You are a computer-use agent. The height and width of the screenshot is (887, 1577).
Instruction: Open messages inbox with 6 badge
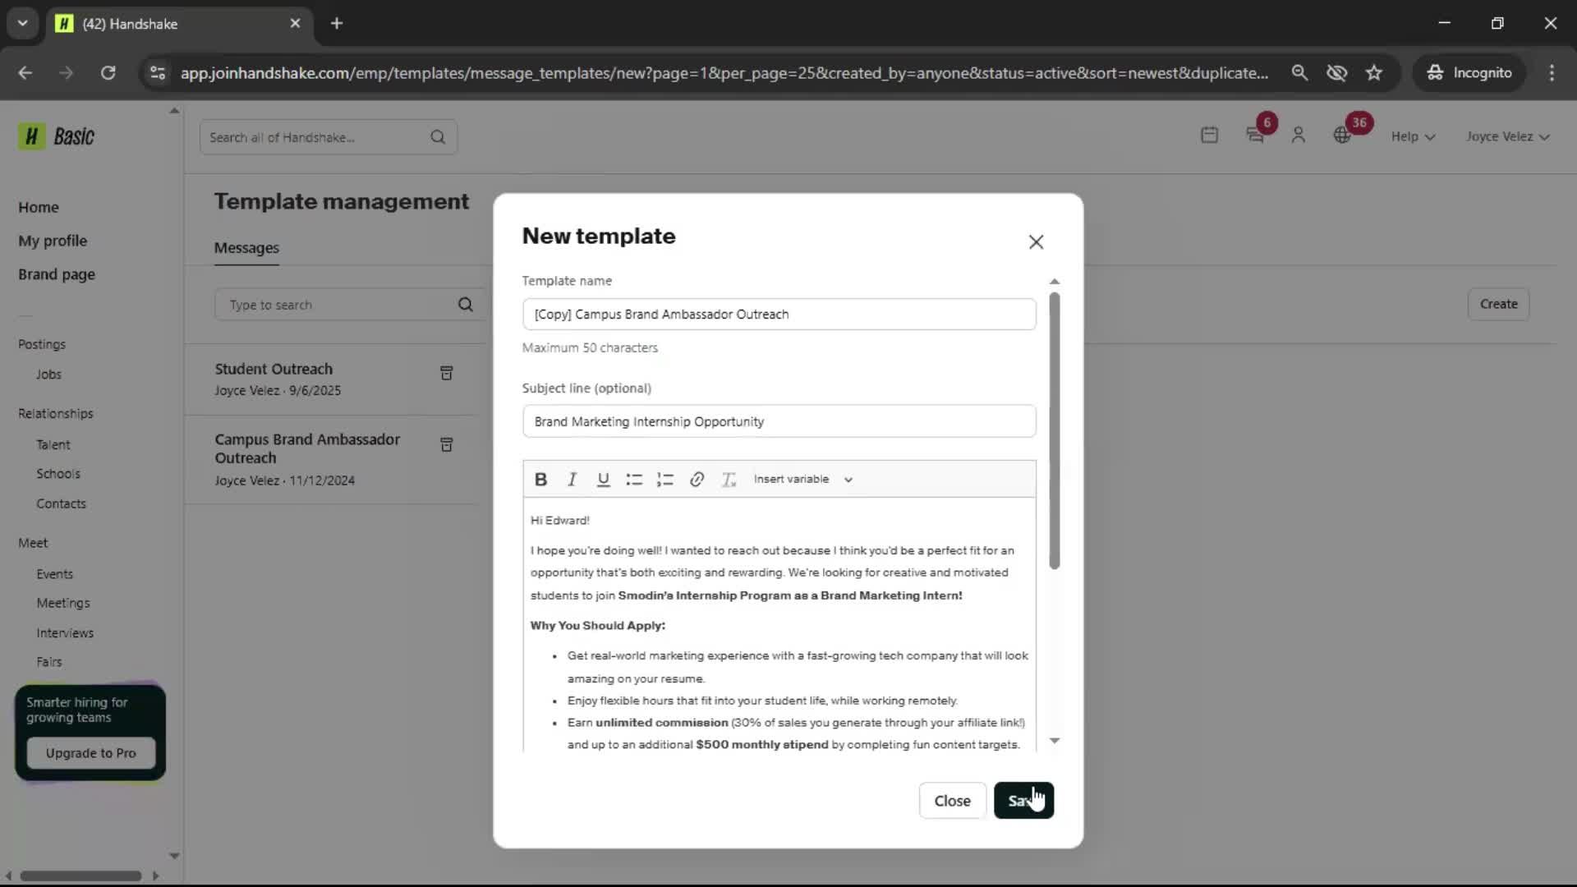pyautogui.click(x=1255, y=136)
